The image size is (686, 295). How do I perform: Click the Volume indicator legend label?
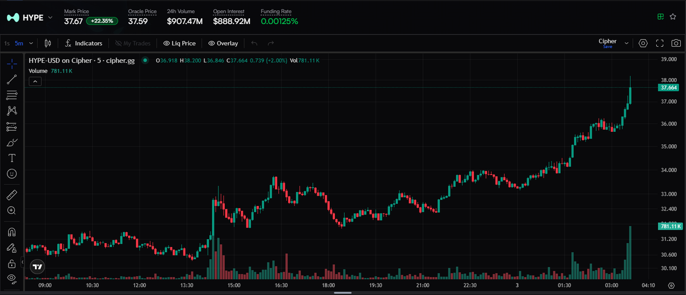pyautogui.click(x=38, y=71)
